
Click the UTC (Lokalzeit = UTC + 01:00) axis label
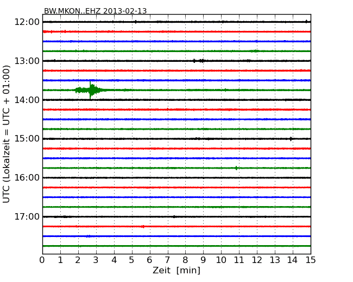[x=7, y=134]
